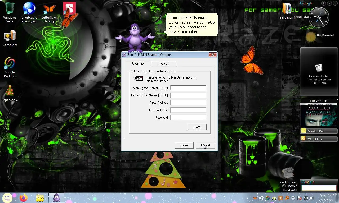This screenshot has width=339, height=203.
Task: Click the butterfly tray icon
Action: coord(255,198)
